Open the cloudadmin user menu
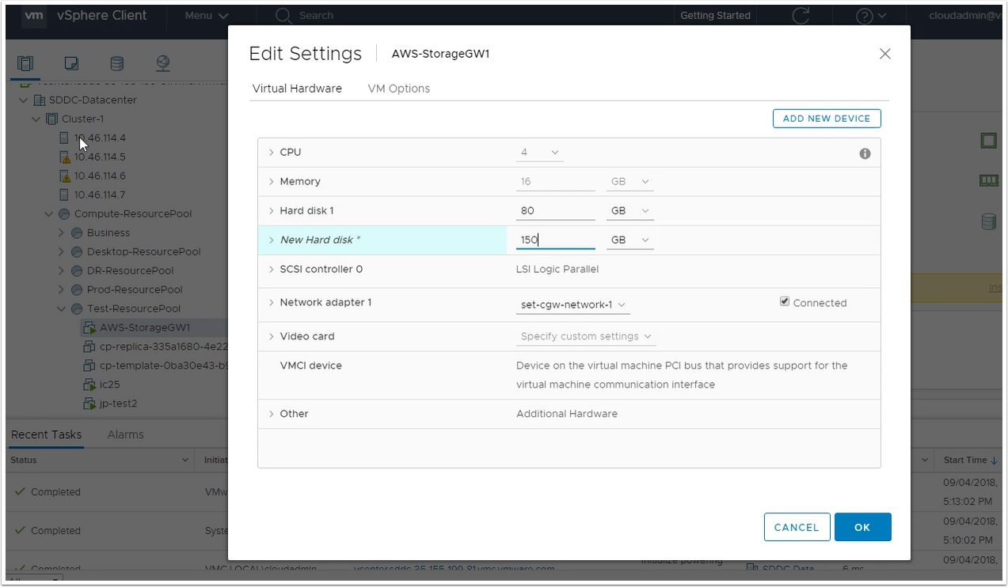Screen dimensions: 1008x587 coord(965,16)
